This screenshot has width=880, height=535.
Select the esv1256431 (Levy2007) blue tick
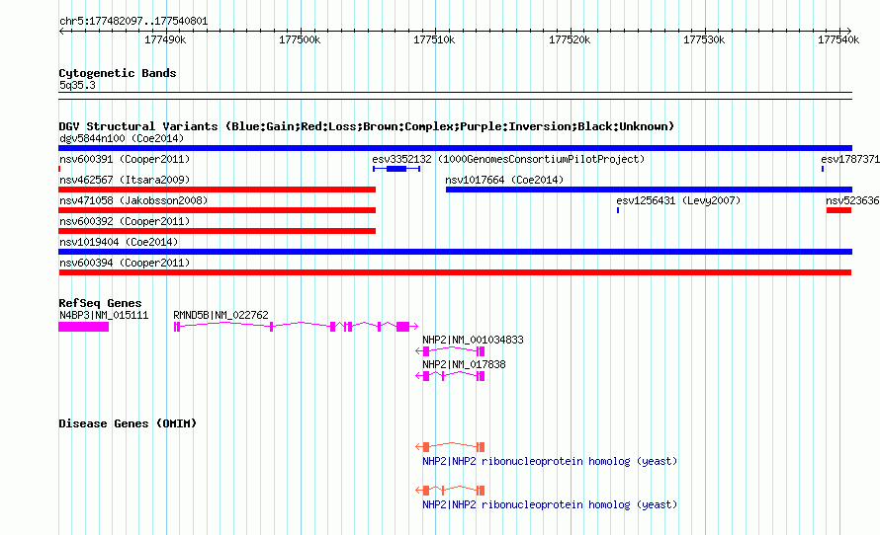tap(618, 210)
